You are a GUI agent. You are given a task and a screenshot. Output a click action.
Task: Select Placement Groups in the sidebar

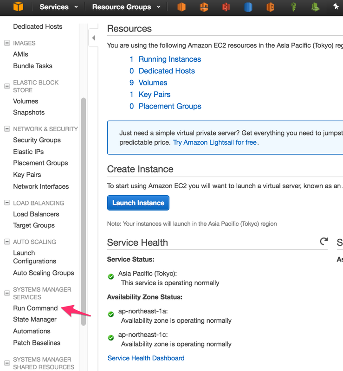[40, 163]
